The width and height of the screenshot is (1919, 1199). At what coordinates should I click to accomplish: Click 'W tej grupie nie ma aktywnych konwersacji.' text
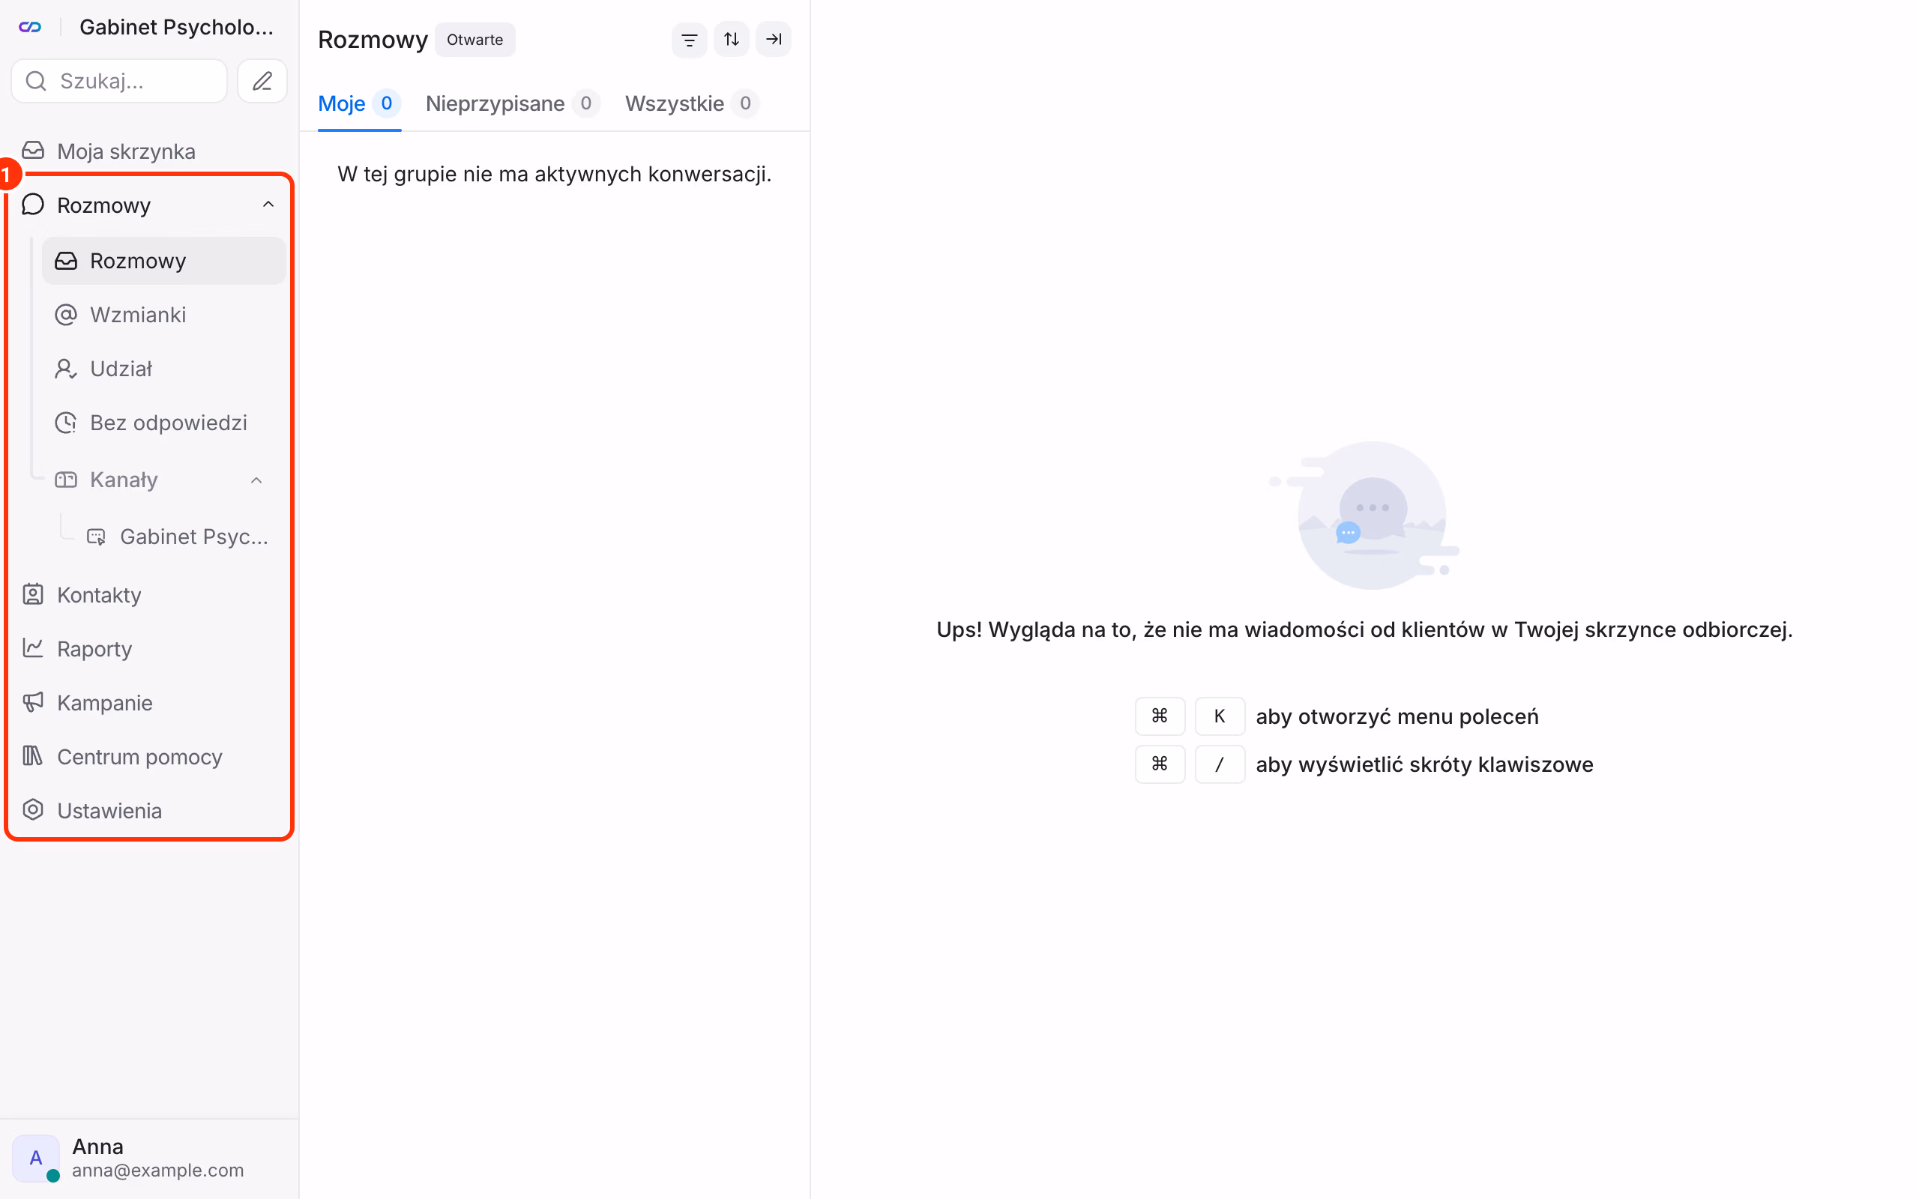point(554,174)
